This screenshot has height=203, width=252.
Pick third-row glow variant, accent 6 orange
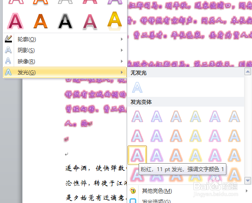click(234, 155)
